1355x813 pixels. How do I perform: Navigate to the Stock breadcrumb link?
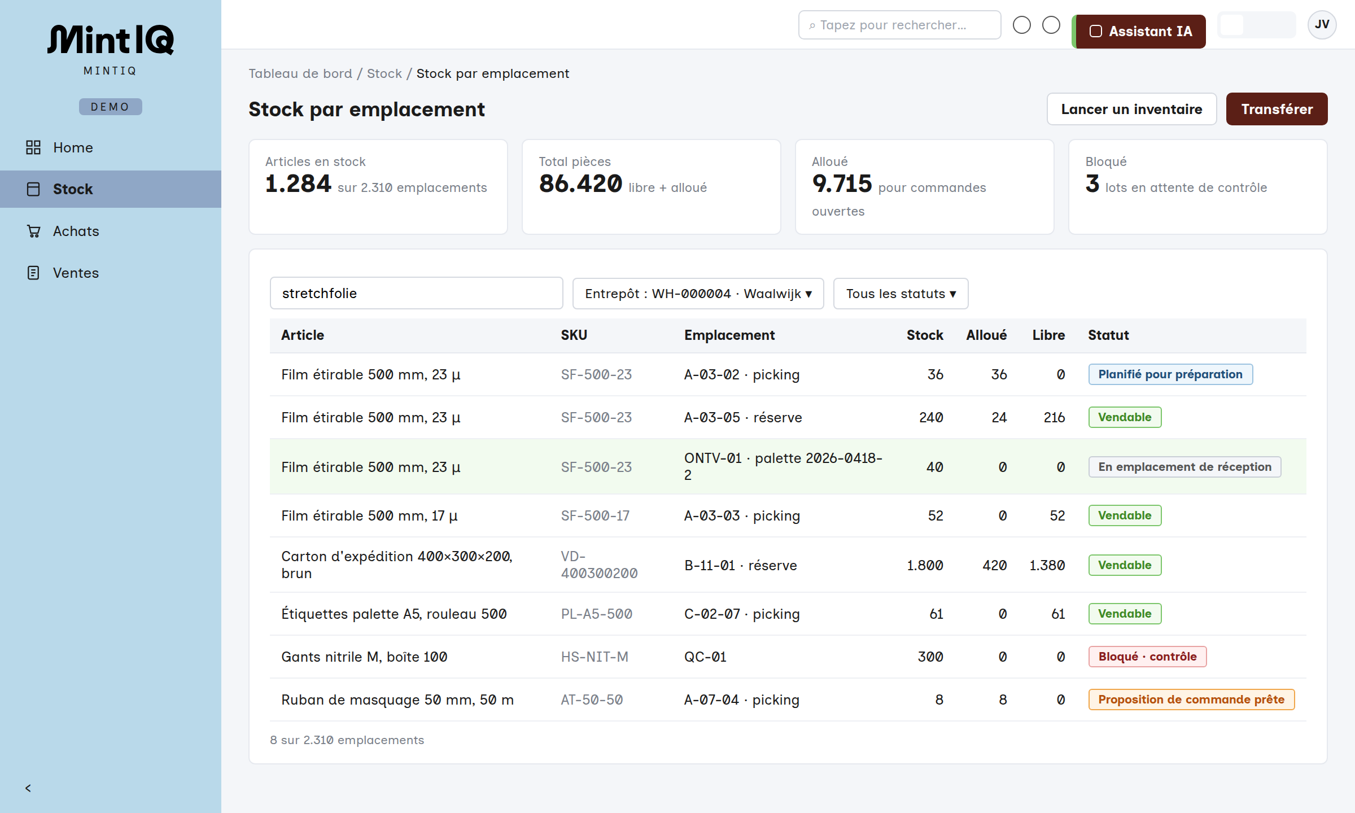tap(384, 73)
